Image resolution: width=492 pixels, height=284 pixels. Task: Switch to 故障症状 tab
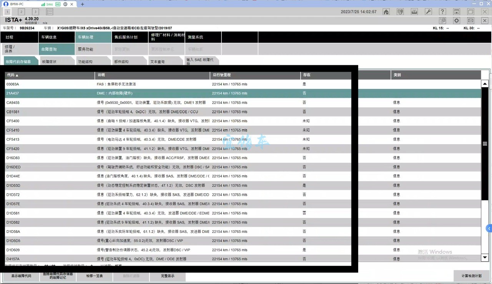[57, 61]
